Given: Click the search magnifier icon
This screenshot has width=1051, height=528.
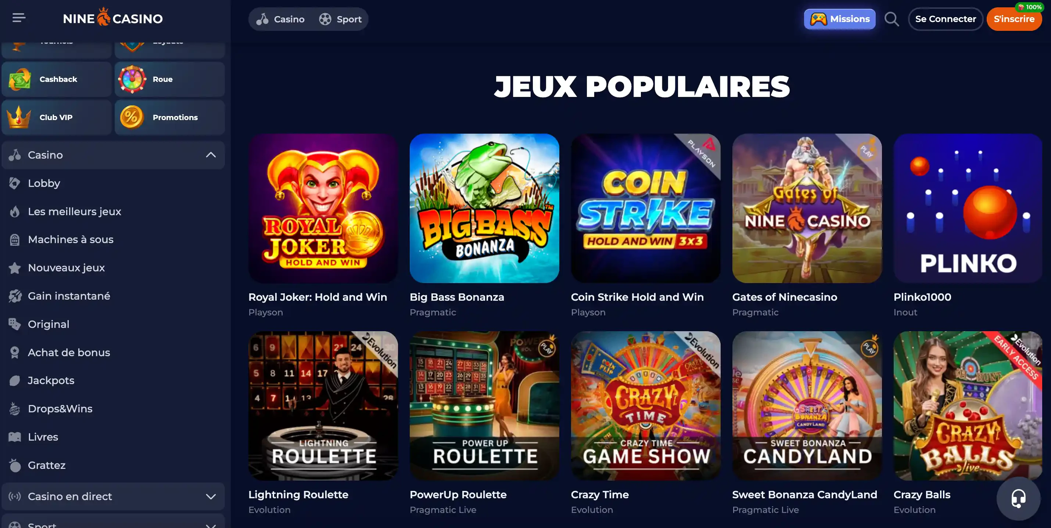Looking at the screenshot, I should [x=892, y=19].
